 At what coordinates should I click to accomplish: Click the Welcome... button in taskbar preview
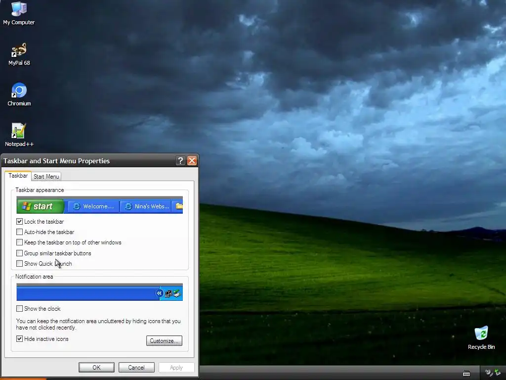(x=93, y=206)
